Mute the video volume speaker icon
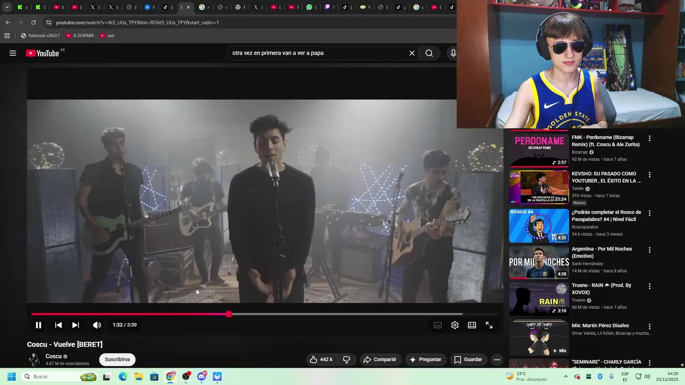The height and width of the screenshot is (385, 685). (x=97, y=325)
